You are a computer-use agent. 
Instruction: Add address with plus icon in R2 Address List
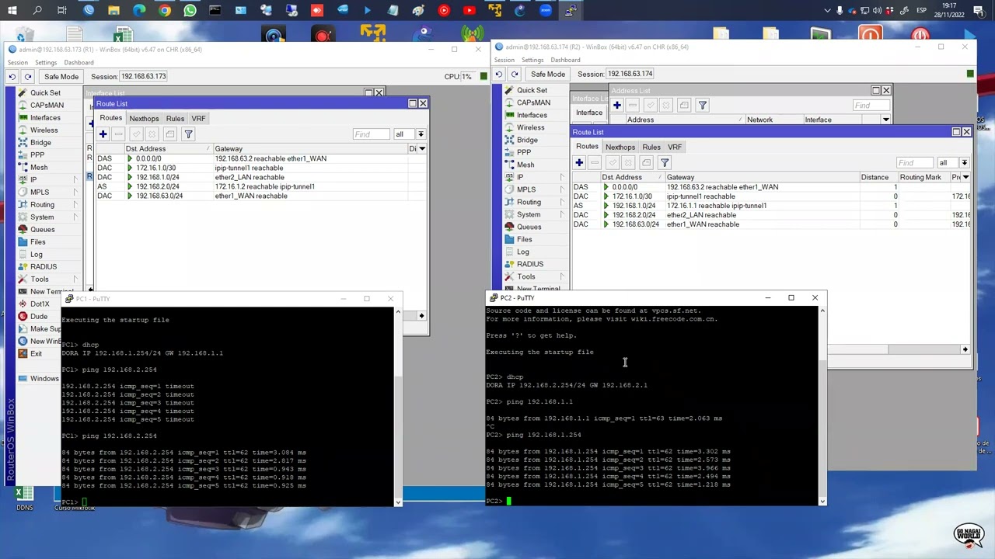pyautogui.click(x=617, y=106)
